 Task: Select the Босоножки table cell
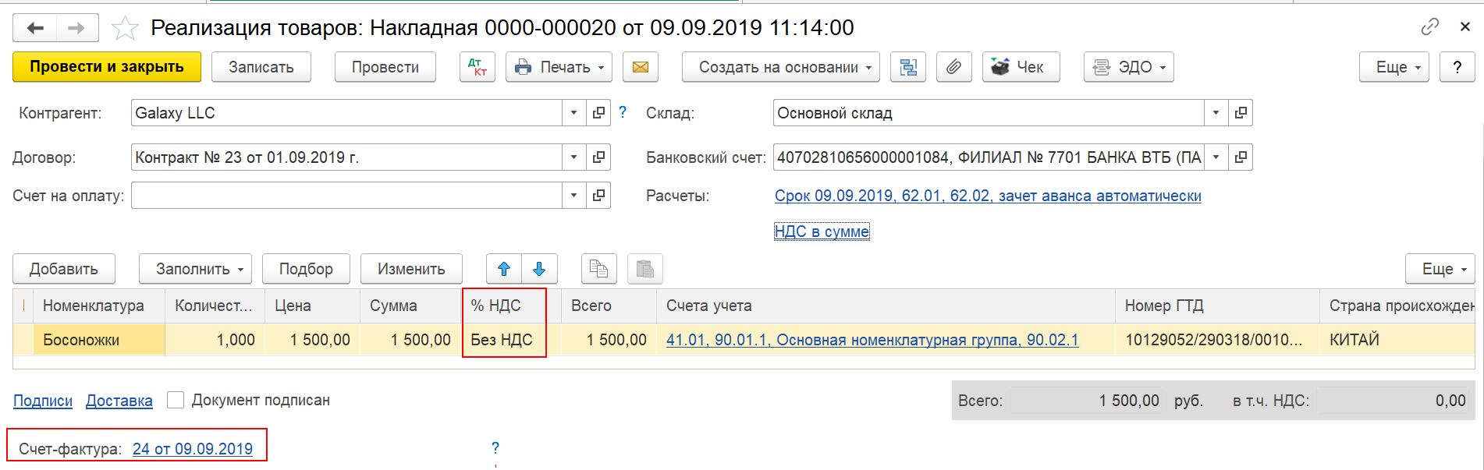coord(99,340)
